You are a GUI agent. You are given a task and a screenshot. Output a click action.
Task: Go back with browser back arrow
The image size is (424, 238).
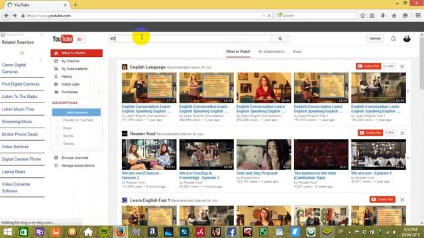pyautogui.click(x=6, y=16)
